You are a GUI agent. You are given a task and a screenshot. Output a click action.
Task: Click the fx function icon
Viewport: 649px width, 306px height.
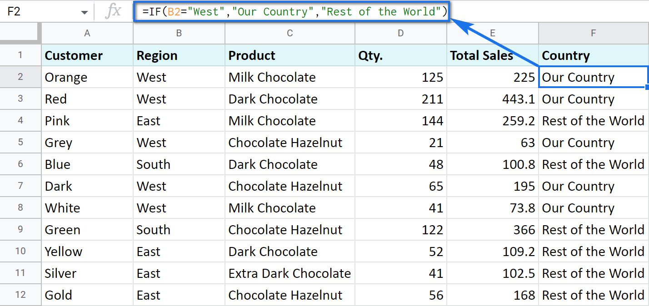coord(113,11)
